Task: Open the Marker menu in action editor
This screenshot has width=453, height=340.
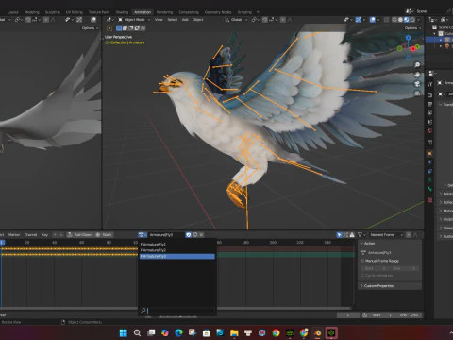Action: 14,235
